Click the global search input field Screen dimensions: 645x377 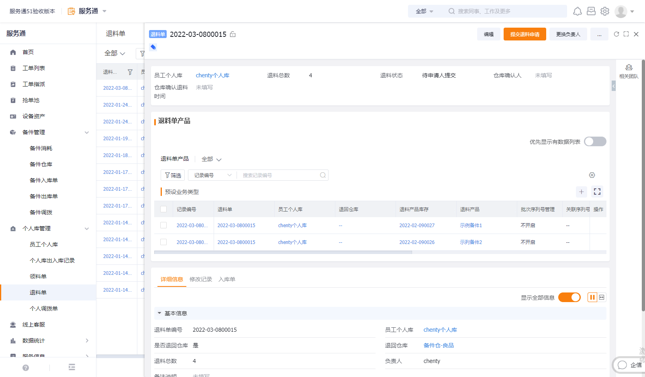507,11
